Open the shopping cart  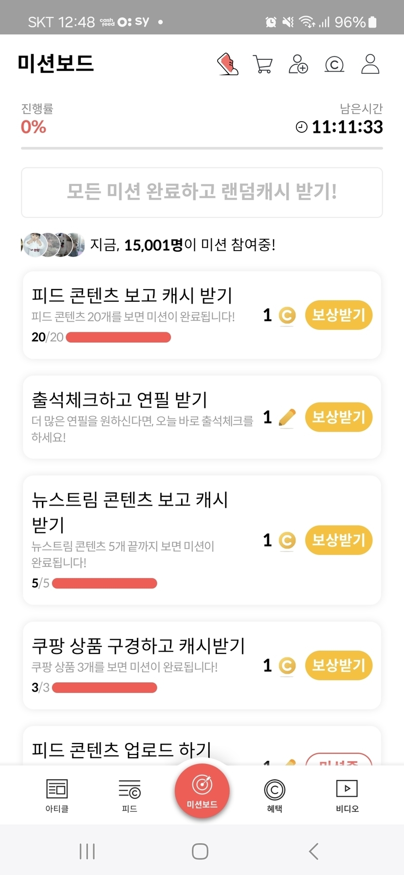pos(263,64)
